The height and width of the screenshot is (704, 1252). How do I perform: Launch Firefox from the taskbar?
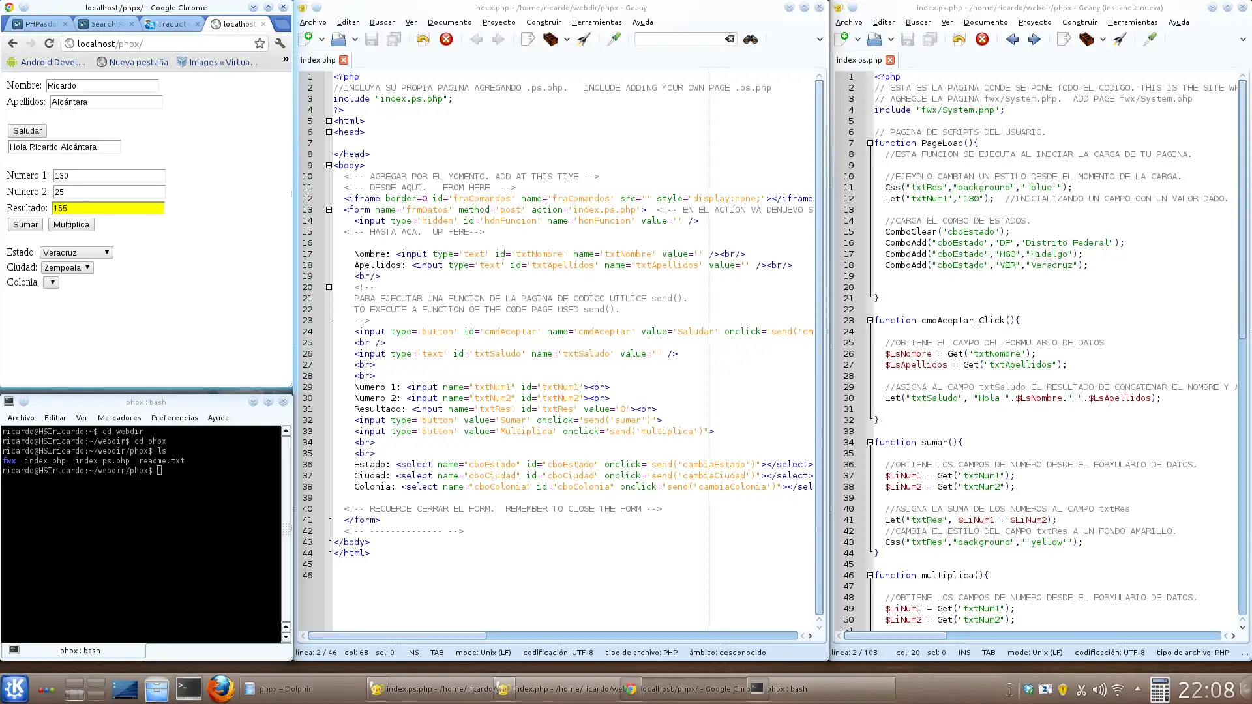(220, 688)
